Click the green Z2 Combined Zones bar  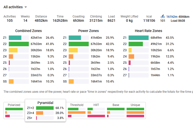(19, 44)
